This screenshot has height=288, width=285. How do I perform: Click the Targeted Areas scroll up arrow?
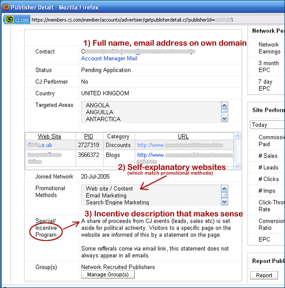pos(224,105)
